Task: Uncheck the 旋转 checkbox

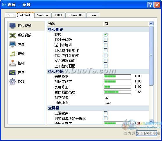Action: (105, 35)
